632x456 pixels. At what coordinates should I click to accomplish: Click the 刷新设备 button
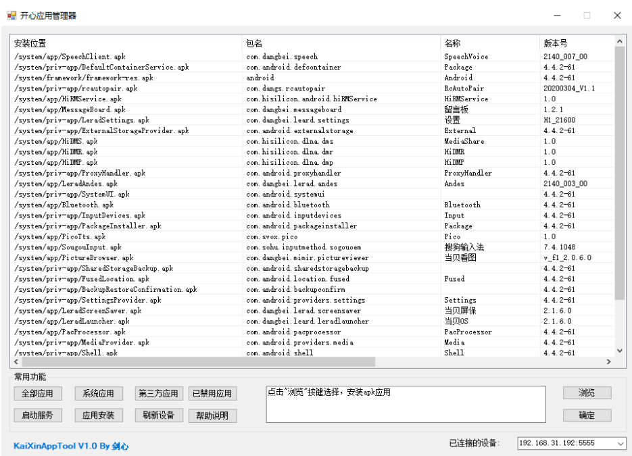pyautogui.click(x=158, y=415)
